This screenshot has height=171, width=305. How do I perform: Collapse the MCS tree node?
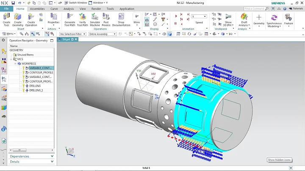11,59
